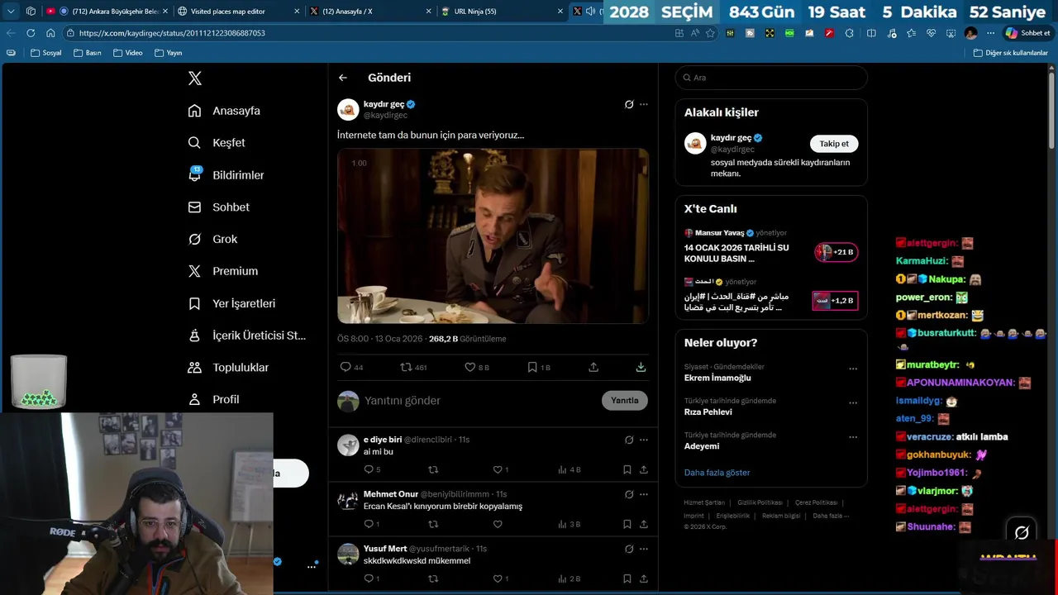Open Topluluklar communities

[229, 368]
